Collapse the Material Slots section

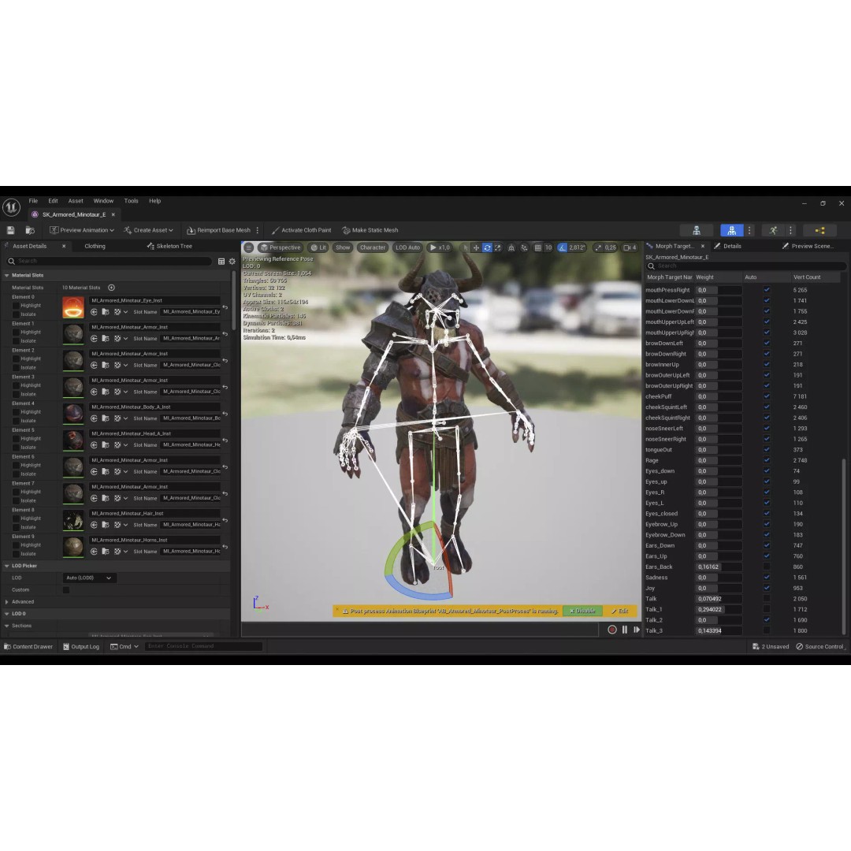click(x=7, y=275)
